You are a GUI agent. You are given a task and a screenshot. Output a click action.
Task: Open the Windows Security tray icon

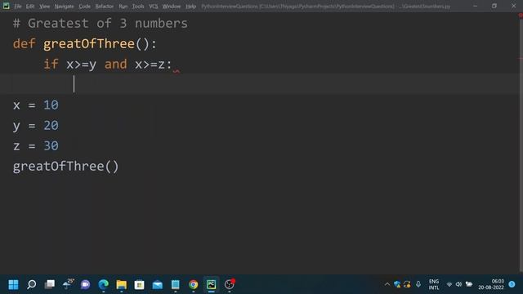[397, 284]
